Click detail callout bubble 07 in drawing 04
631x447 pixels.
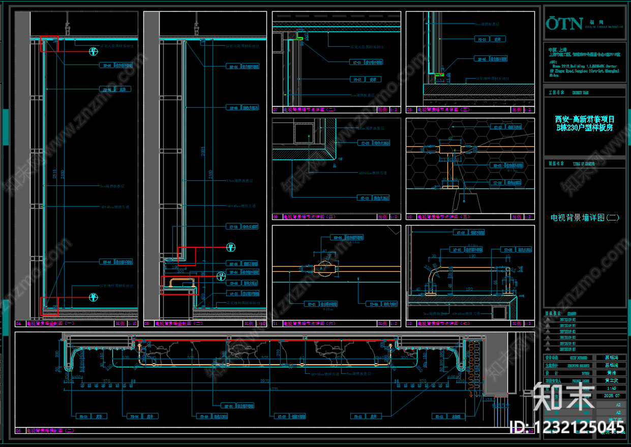pyautogui.click(x=93, y=51)
